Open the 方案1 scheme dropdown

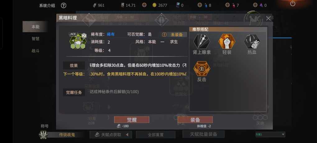coord(270,135)
